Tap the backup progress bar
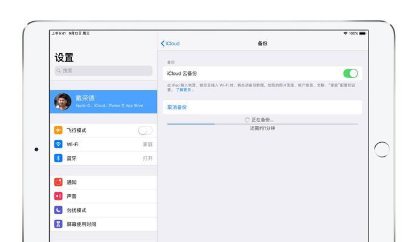This screenshot has height=242, width=420. pos(262,124)
